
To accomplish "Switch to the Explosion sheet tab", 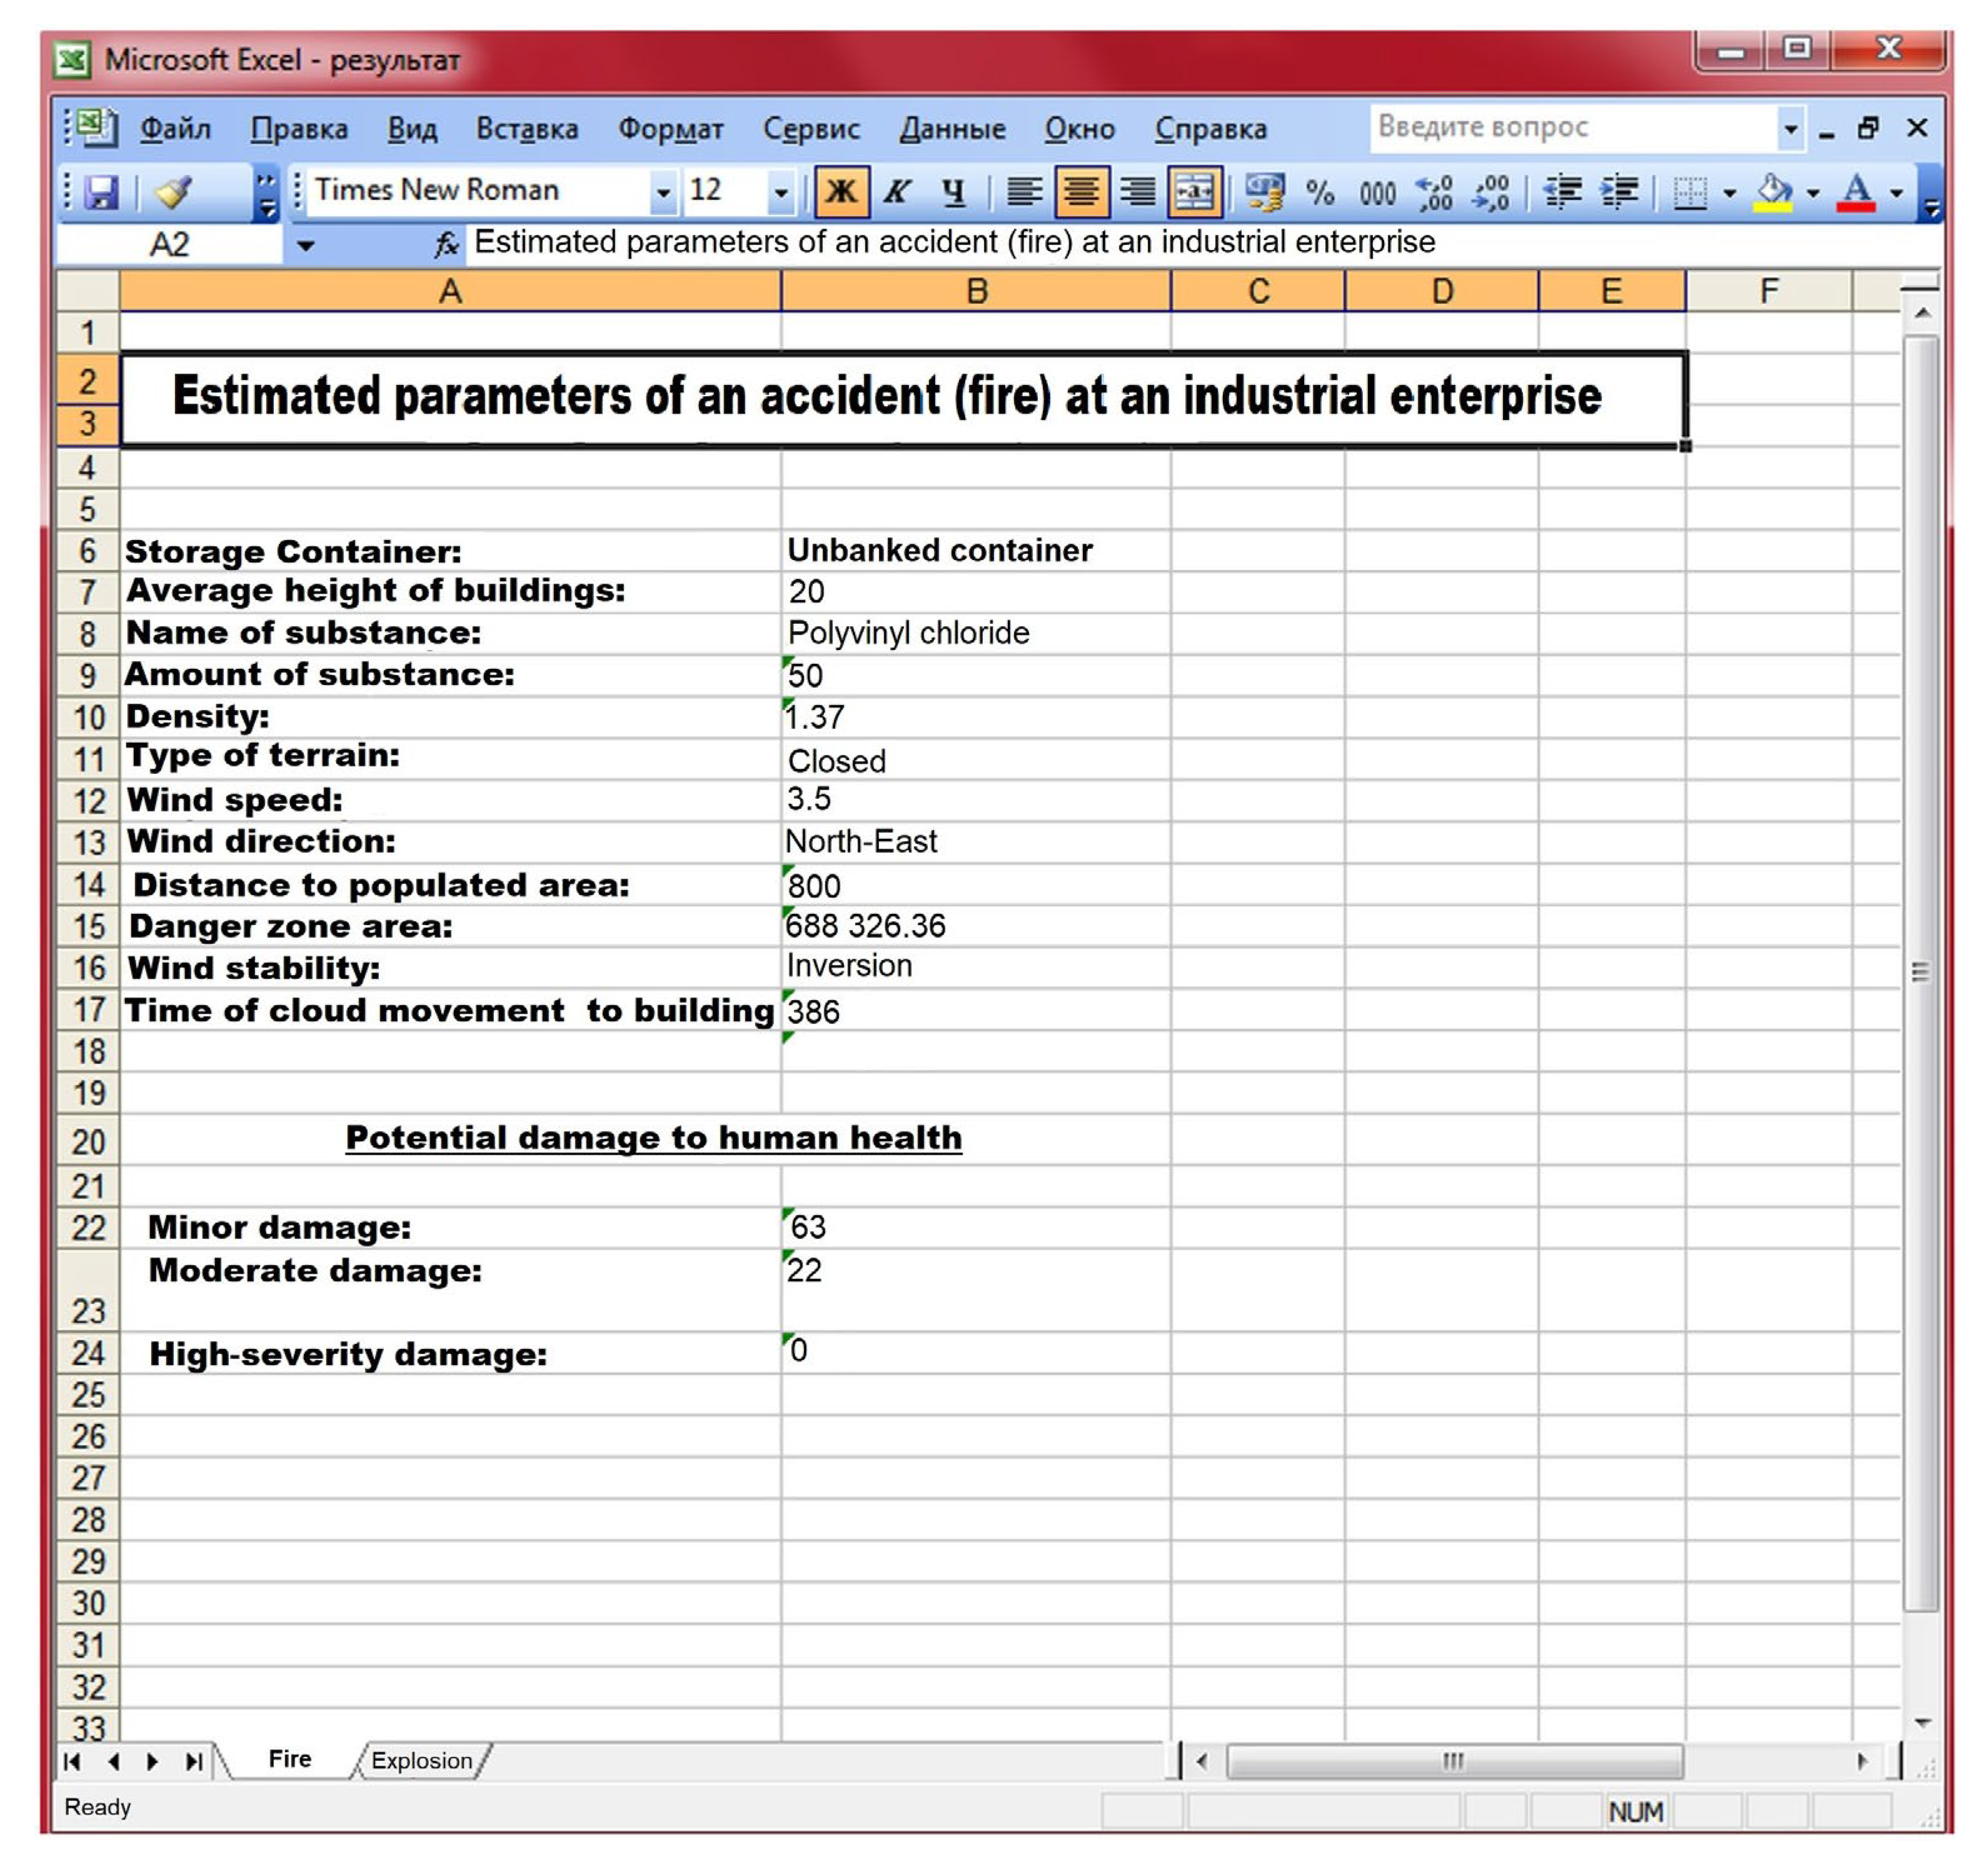I will coord(421,1761).
